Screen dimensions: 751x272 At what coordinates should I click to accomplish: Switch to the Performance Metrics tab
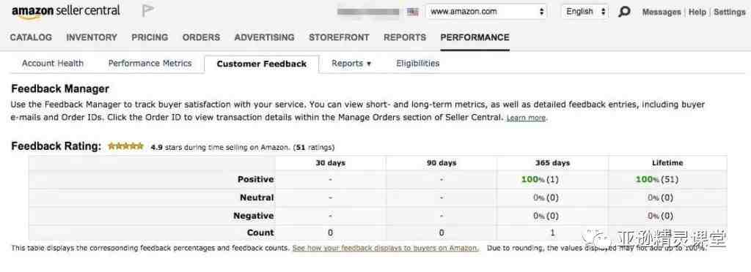[150, 63]
